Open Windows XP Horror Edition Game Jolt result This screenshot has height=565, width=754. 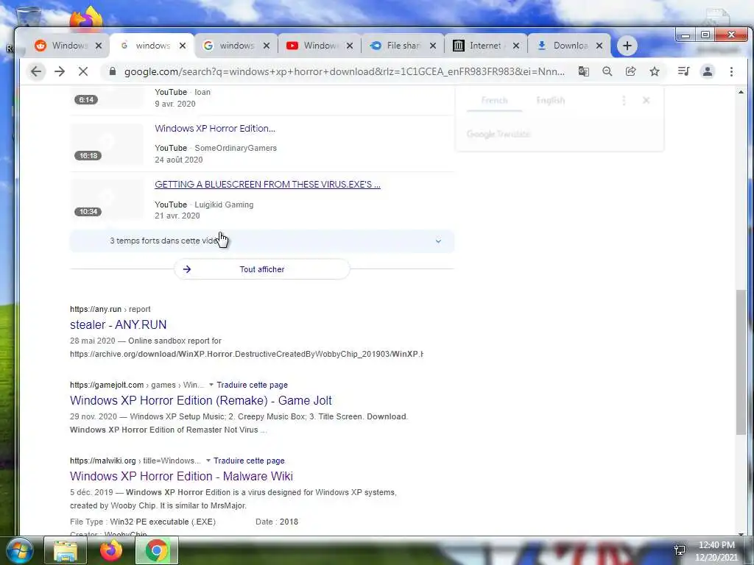201,401
